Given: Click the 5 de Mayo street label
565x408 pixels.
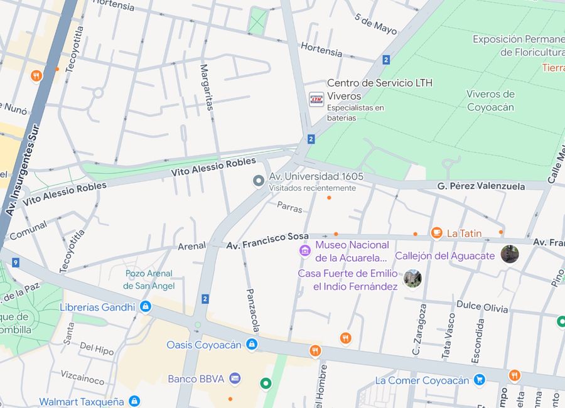Looking at the screenshot, I should 375,24.
